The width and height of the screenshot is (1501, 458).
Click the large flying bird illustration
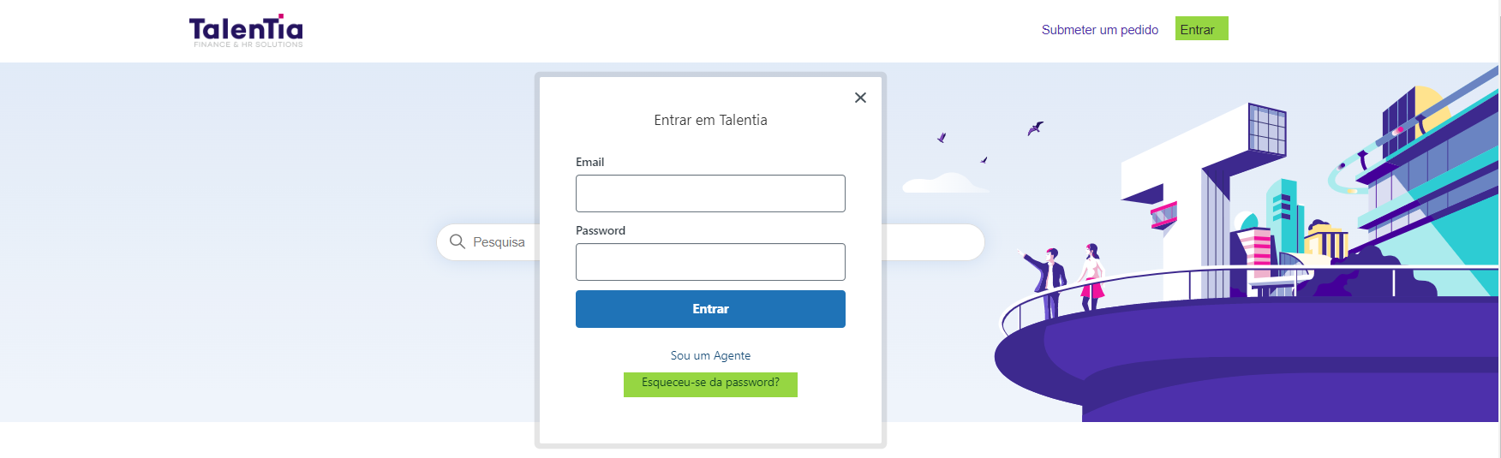1035,128
